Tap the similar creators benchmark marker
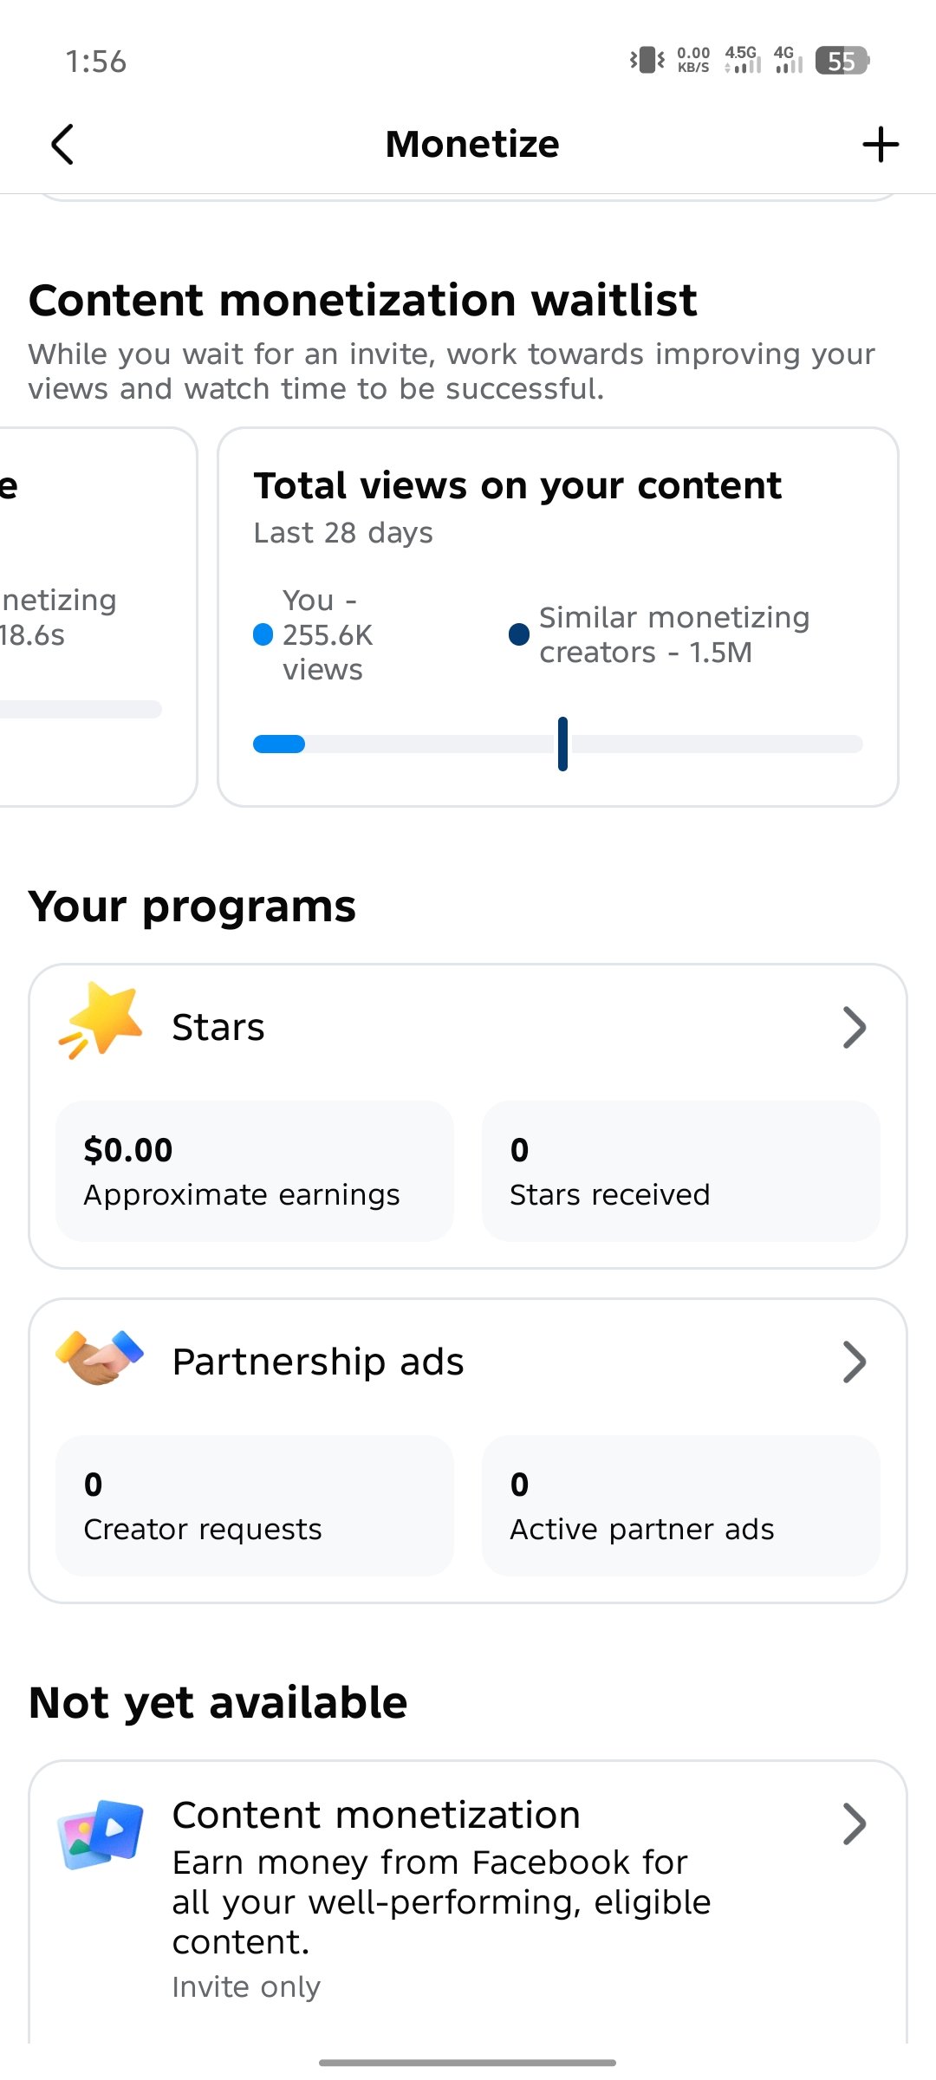The height and width of the screenshot is (2080, 936). (562, 744)
